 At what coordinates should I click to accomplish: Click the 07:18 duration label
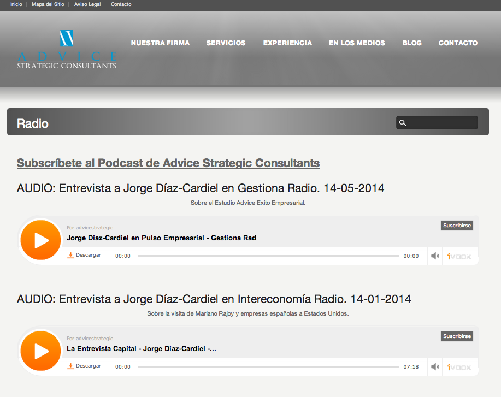pos(411,366)
